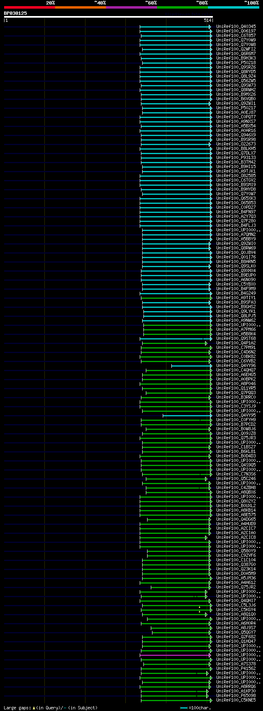Click the white query sequence bar
263x711 pixels.
108,17
